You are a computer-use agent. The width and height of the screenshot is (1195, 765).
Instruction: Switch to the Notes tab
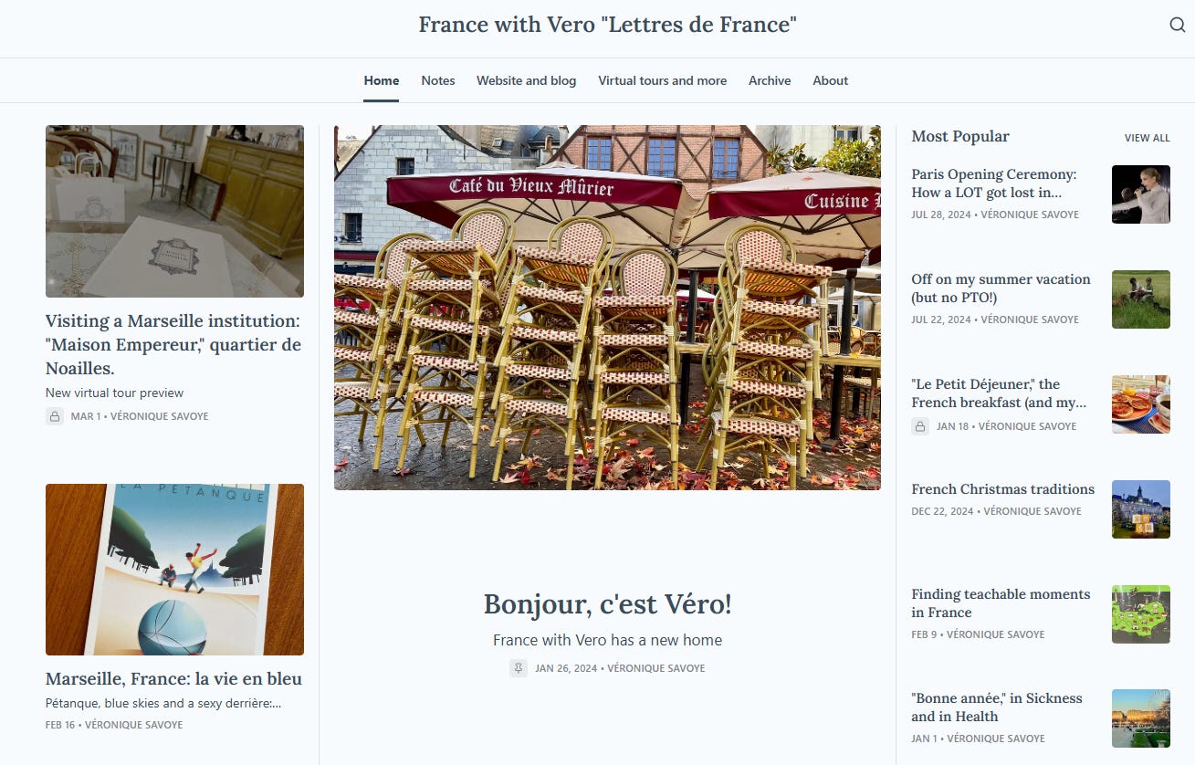coord(438,80)
